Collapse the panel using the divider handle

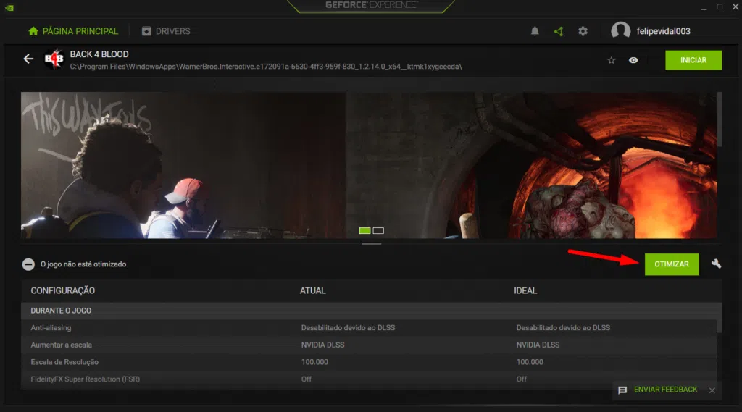point(371,244)
